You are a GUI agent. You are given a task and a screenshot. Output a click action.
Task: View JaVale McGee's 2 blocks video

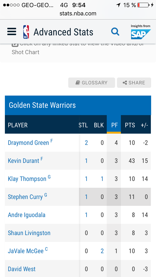pos(102,251)
